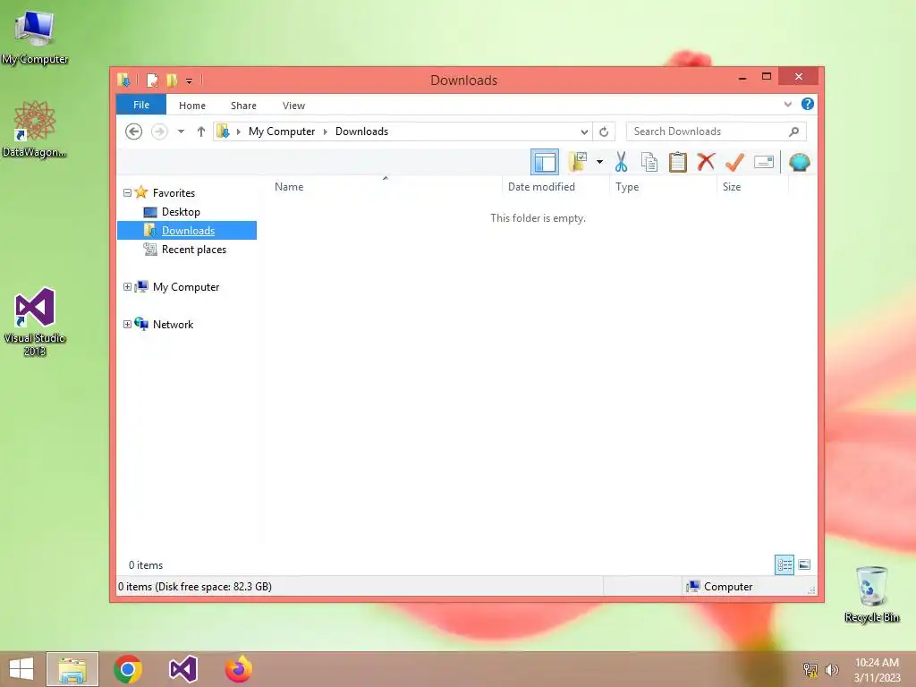The height and width of the screenshot is (687, 916).
Task: Open the File ribbon tab
Action: [x=141, y=105]
